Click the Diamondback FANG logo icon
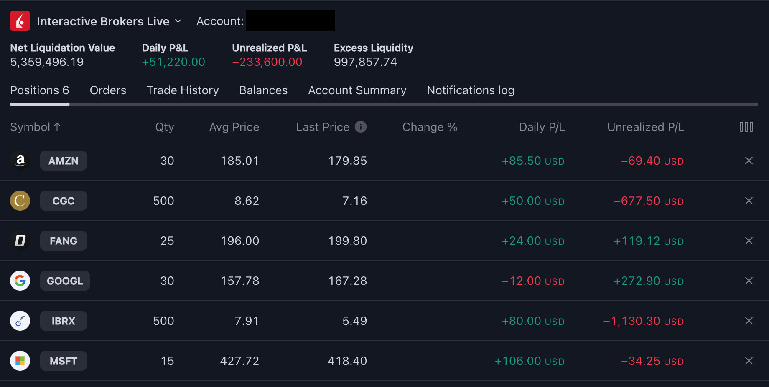 20,241
